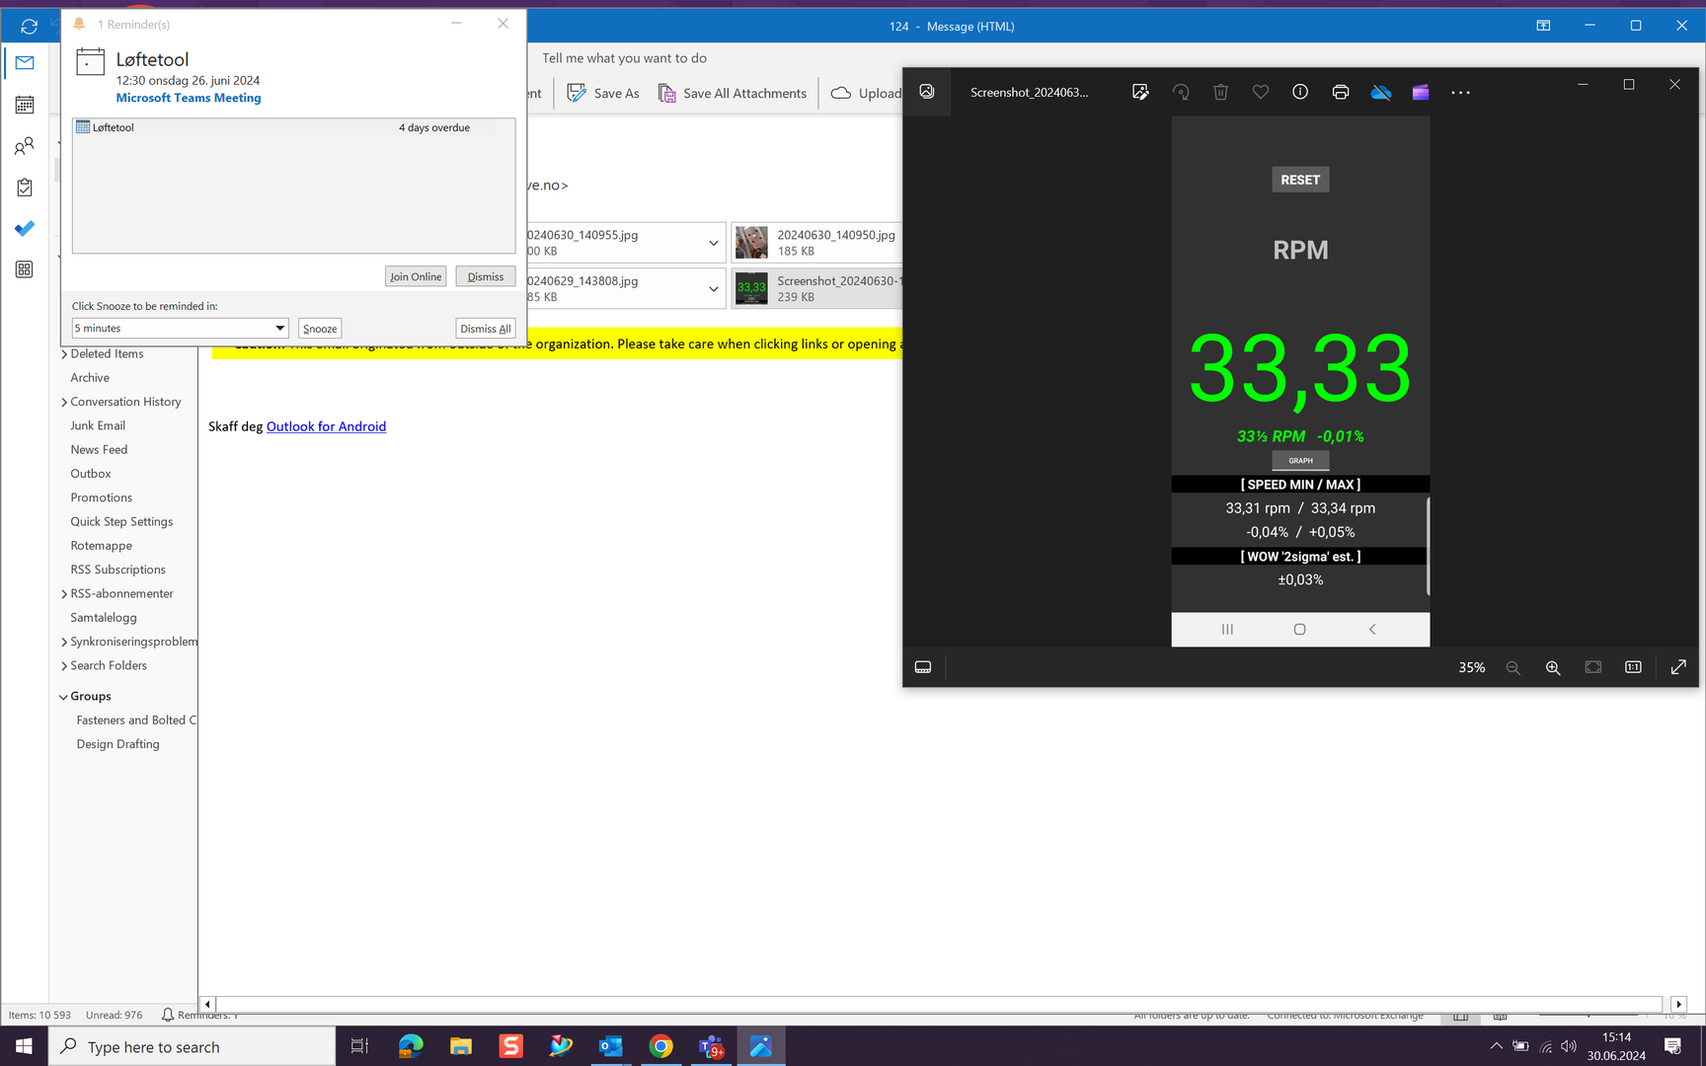Collapse the Groups section
1706x1066 pixels.
point(64,697)
